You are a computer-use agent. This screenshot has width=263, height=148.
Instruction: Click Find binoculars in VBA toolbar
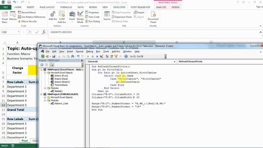click(73, 56)
